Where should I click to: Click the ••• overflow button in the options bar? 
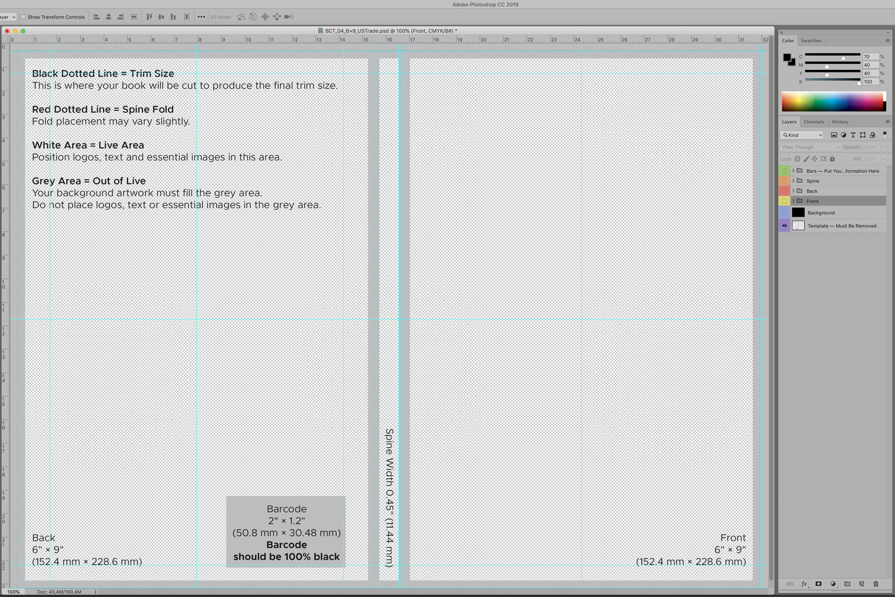tap(201, 17)
